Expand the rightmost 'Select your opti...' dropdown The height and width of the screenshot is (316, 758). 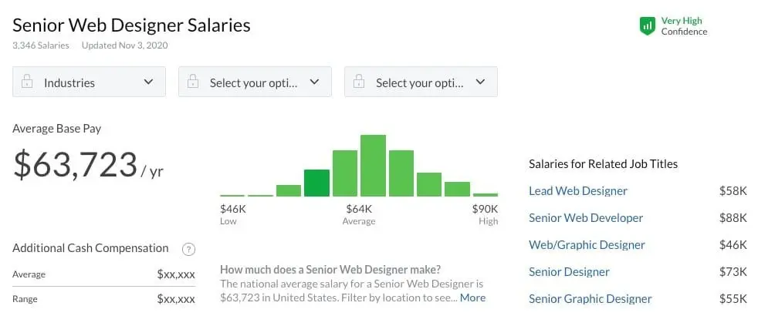point(421,82)
